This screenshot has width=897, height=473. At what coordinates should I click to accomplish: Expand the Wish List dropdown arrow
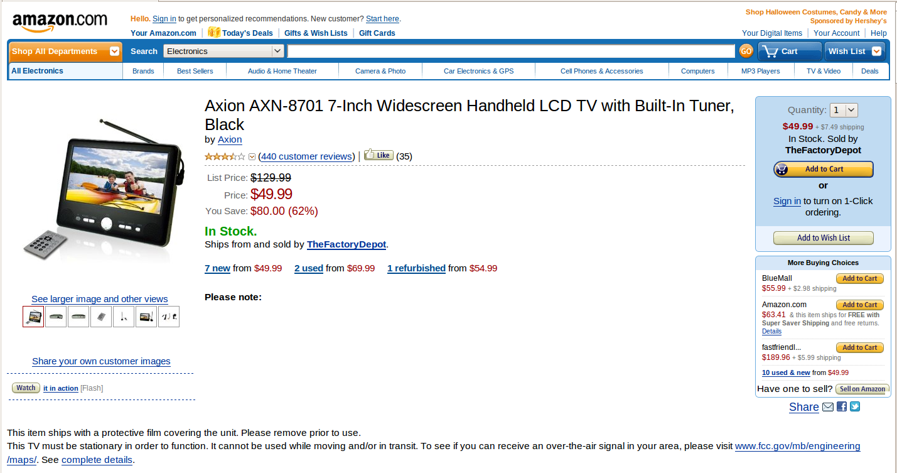[x=876, y=52]
